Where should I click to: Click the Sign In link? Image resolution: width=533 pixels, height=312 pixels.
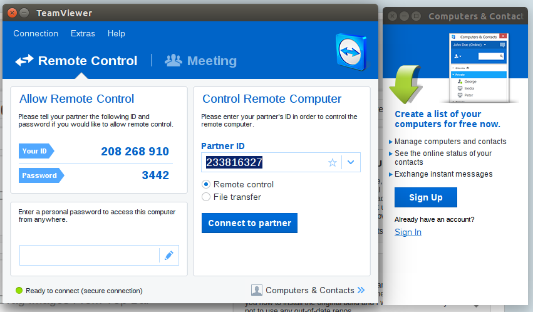[x=408, y=232]
